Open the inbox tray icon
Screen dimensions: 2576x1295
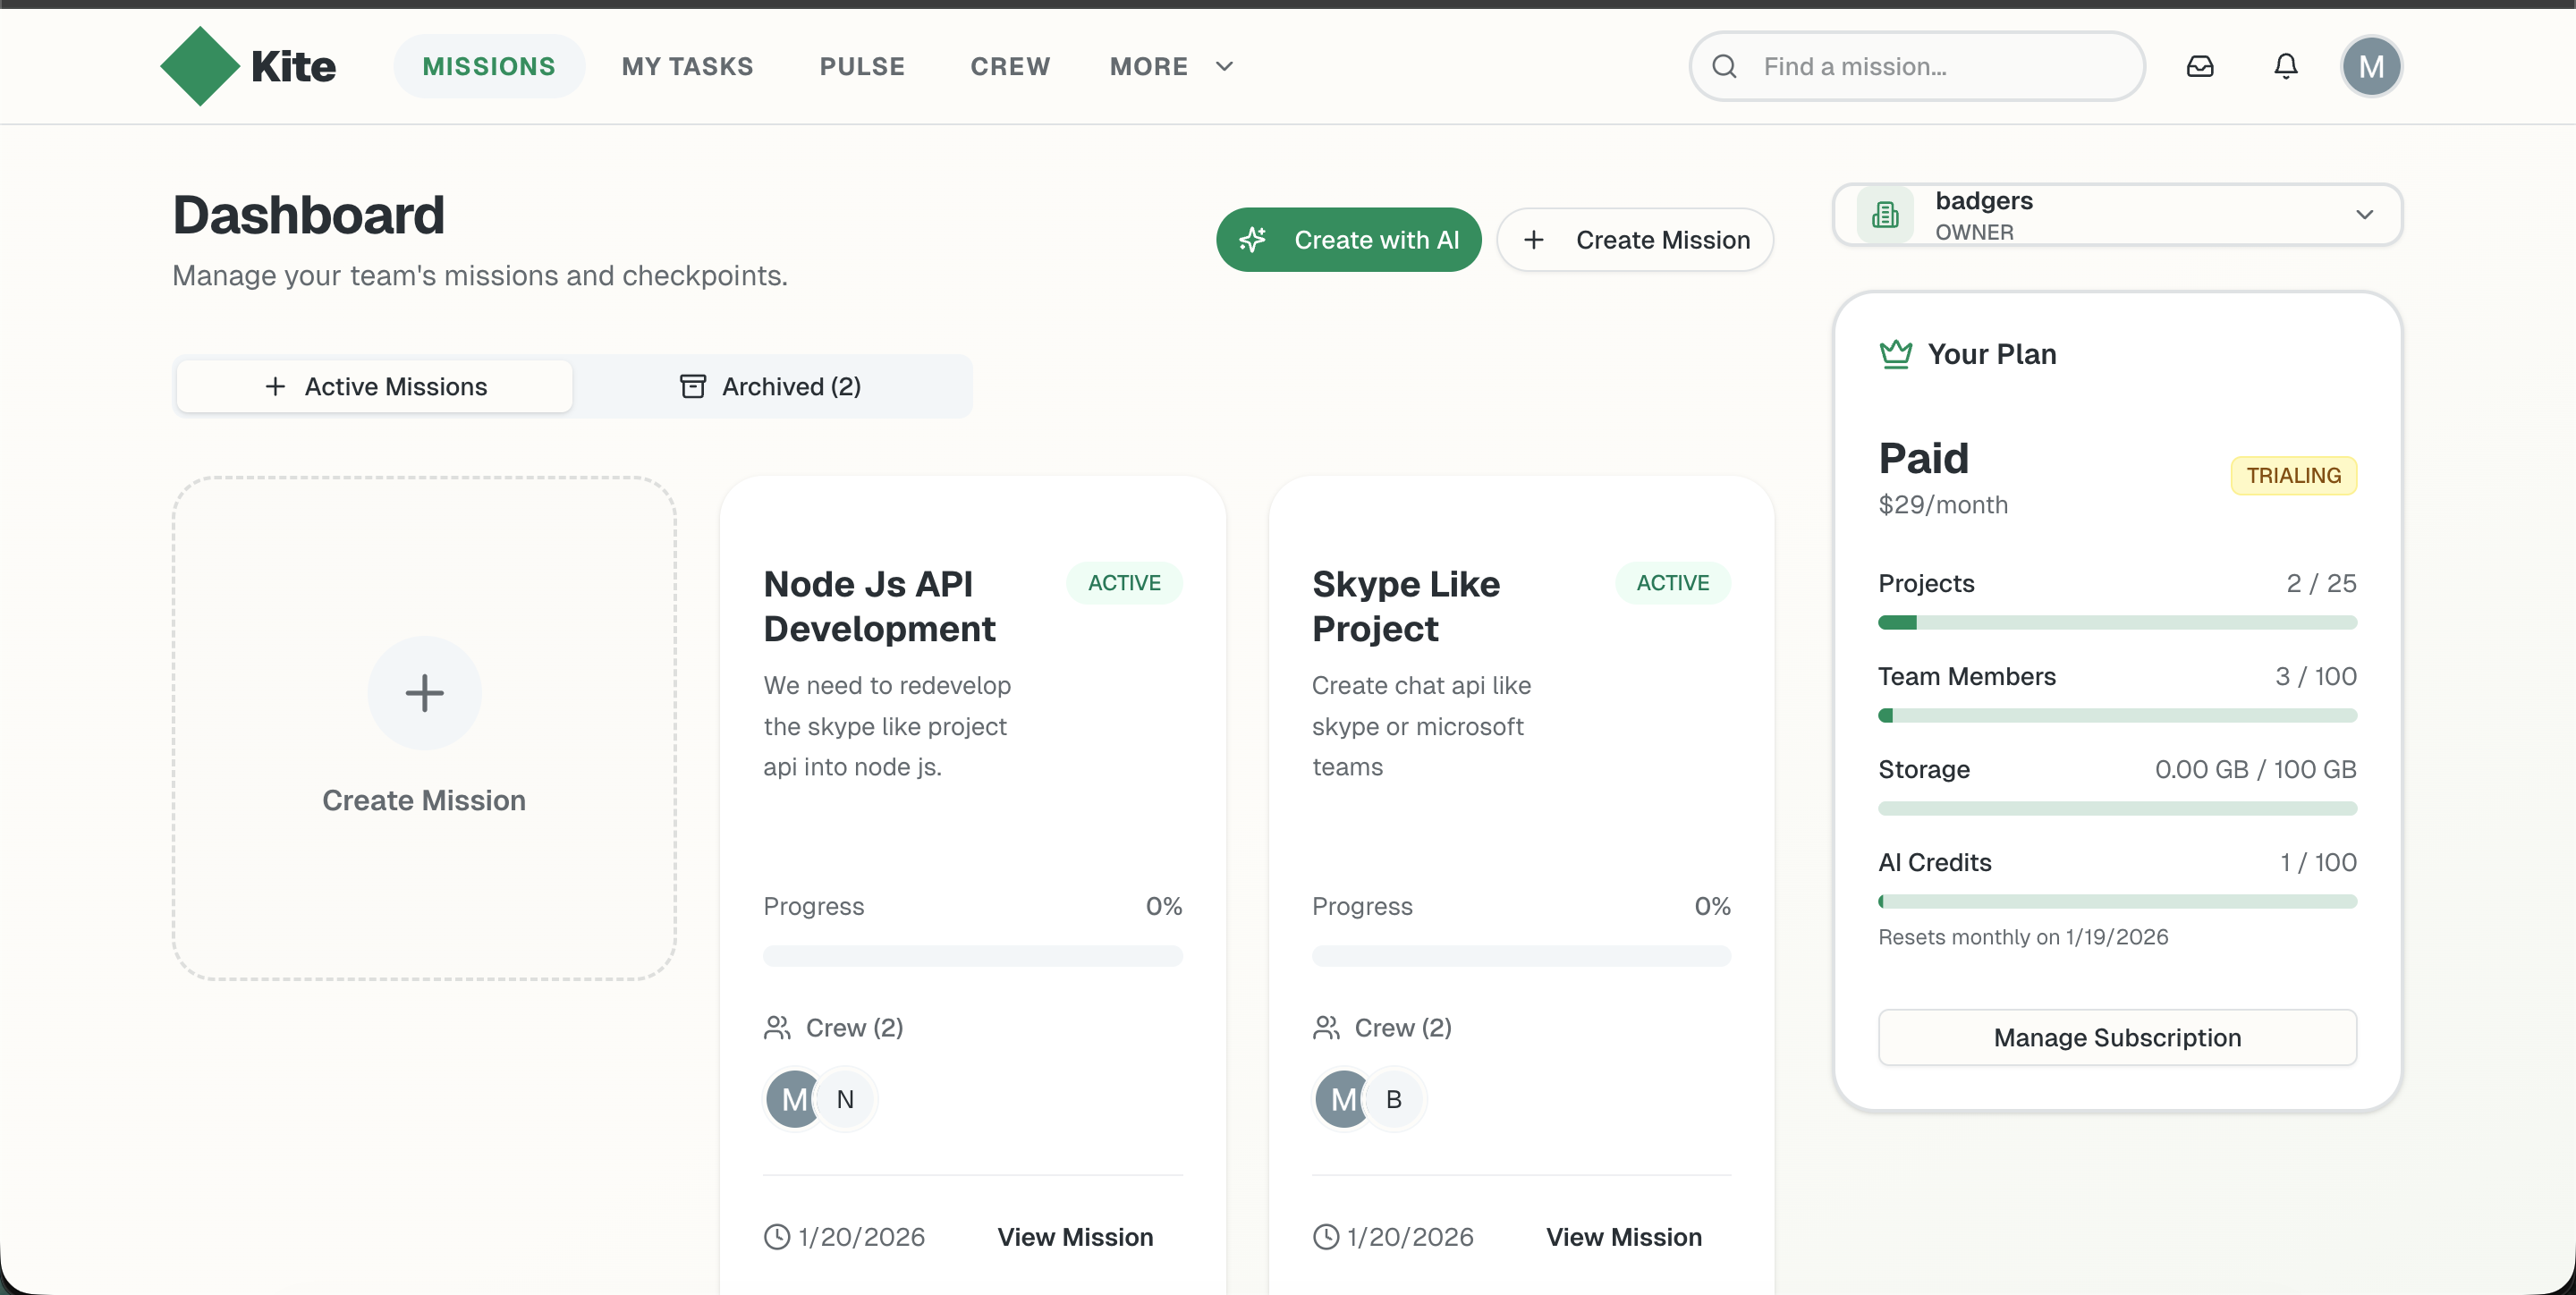click(2200, 66)
